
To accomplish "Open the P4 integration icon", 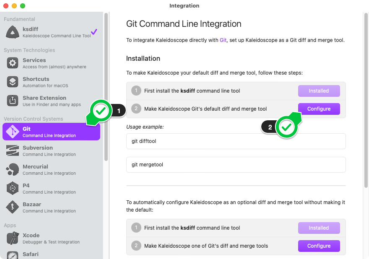I will tap(13, 189).
